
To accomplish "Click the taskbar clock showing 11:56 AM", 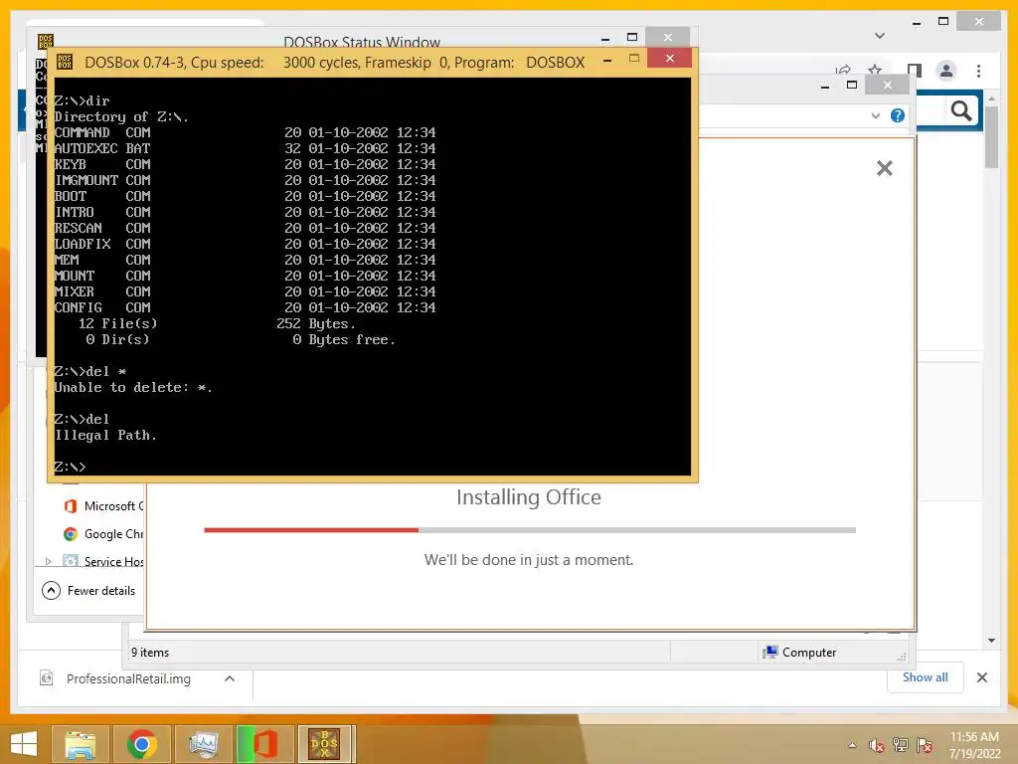I will [x=974, y=745].
